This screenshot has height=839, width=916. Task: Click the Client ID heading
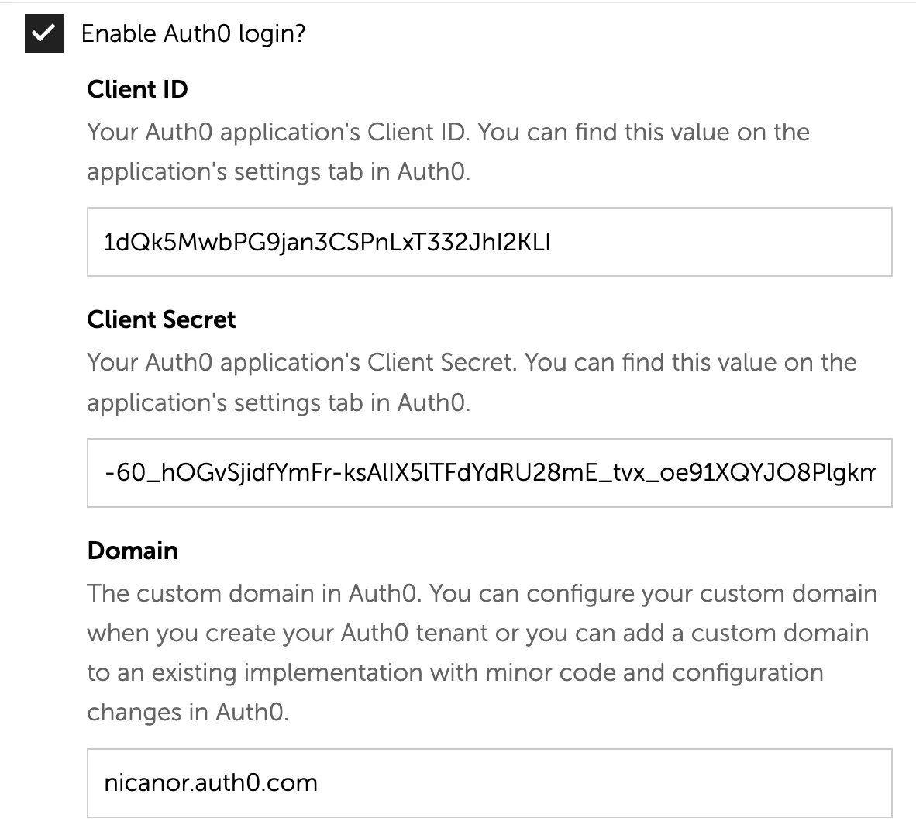pos(137,90)
